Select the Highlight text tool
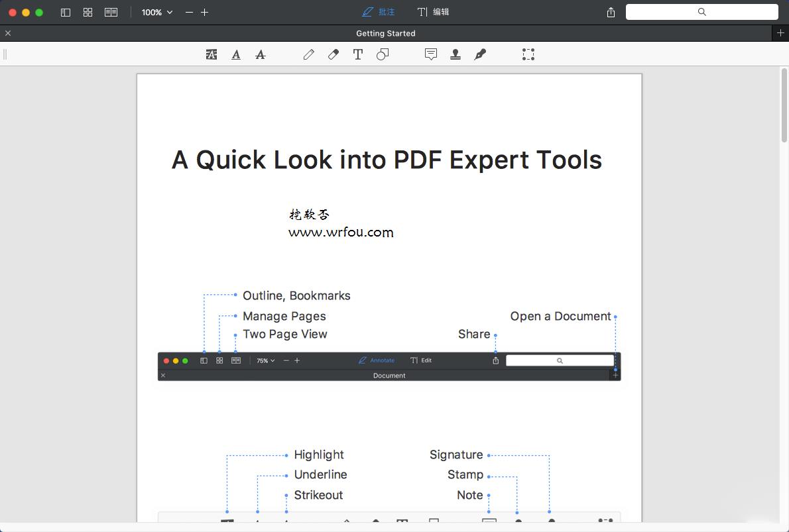The width and height of the screenshot is (789, 532). click(212, 55)
